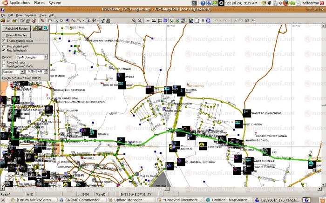This screenshot has height=203, width=326.
Task: Expand the Sunday day-of-week dropdown
Action: (23, 72)
